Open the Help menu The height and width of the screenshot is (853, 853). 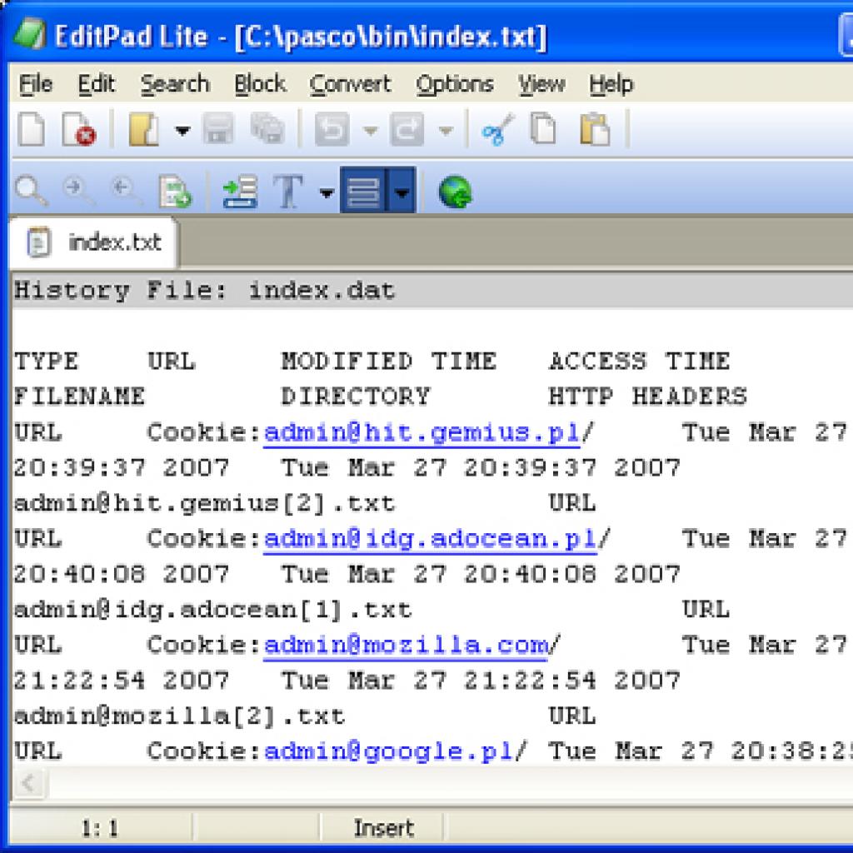[x=611, y=84]
